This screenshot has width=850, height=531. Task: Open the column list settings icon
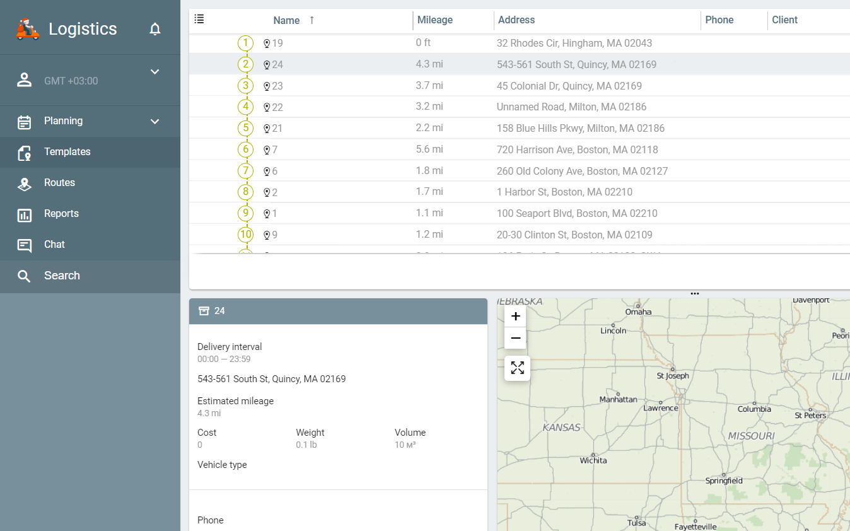(199, 19)
